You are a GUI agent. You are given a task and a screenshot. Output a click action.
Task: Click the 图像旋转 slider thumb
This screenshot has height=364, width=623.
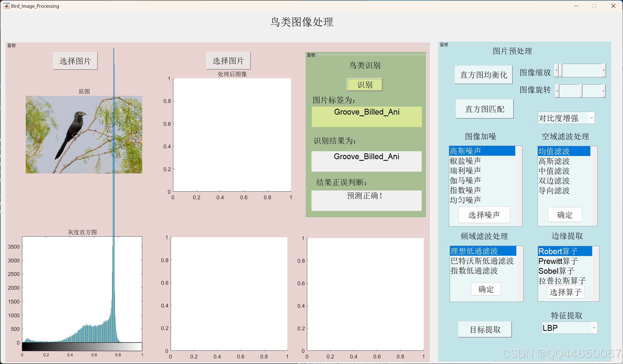pos(581,91)
